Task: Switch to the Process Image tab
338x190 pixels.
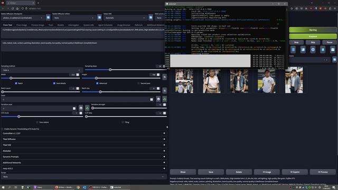Action: point(37,25)
